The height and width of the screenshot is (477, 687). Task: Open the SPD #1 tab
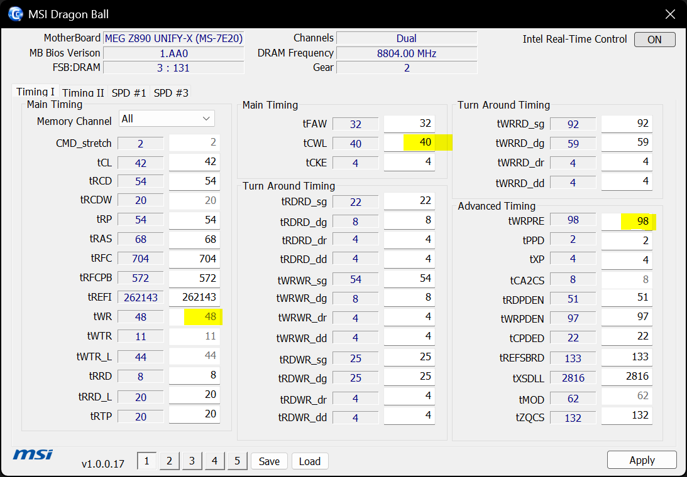[129, 92]
